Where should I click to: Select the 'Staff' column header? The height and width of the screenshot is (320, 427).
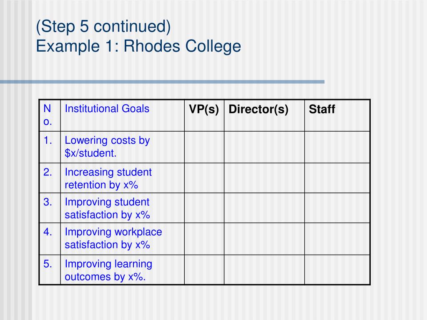point(337,115)
